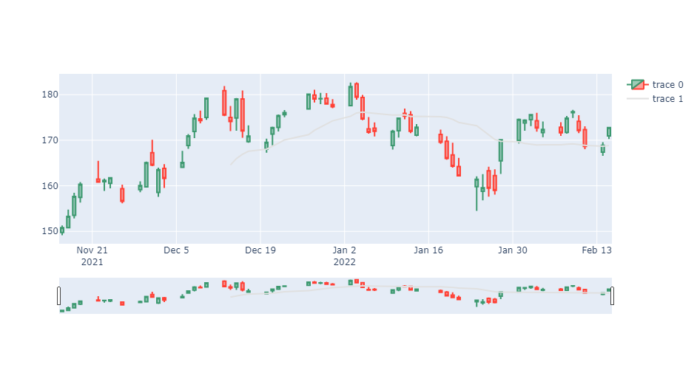
Task: Click the left range slider handle
Action: tap(58, 296)
